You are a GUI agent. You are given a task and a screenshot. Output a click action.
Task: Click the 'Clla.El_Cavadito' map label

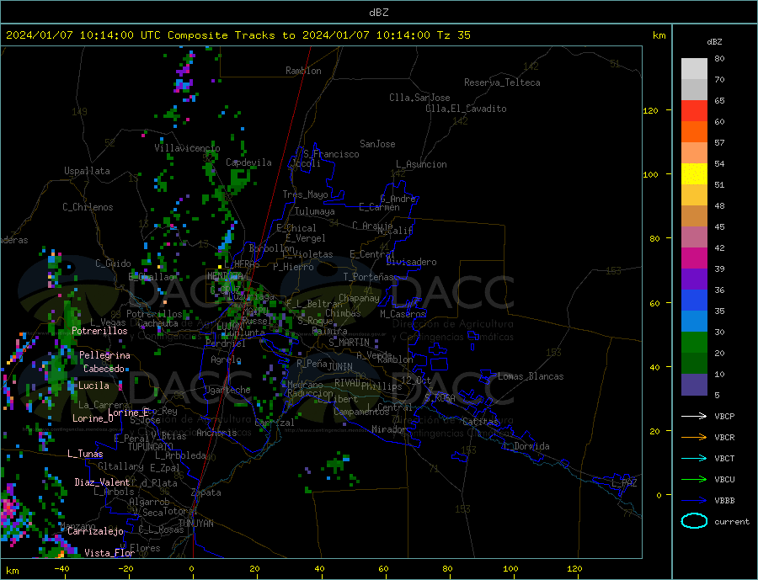click(466, 109)
